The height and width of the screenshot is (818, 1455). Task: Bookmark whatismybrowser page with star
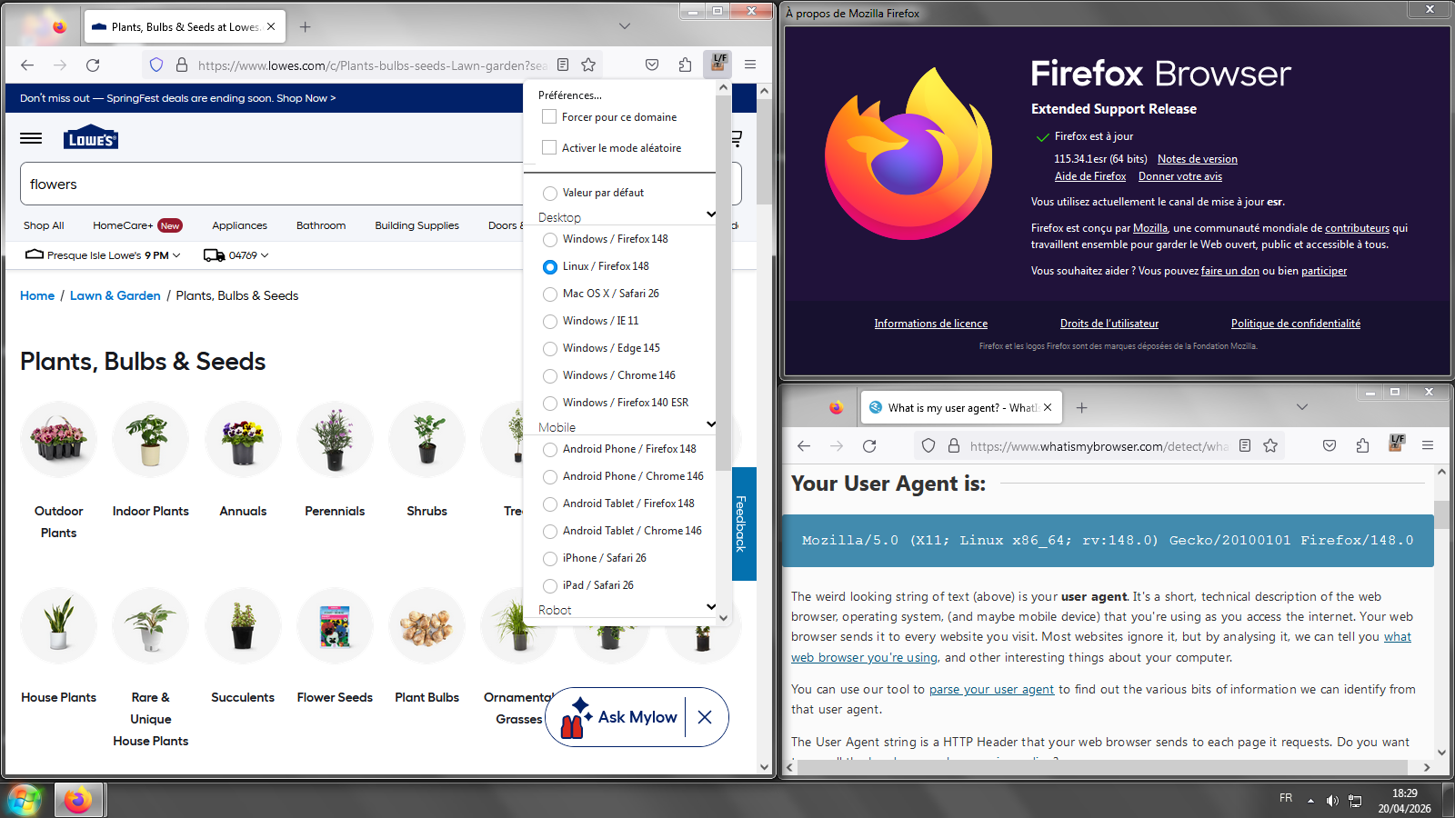pos(1270,446)
